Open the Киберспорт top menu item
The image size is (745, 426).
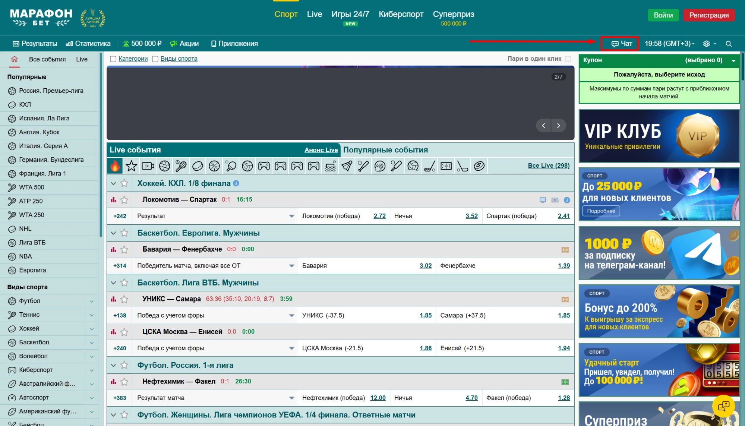[x=401, y=14]
